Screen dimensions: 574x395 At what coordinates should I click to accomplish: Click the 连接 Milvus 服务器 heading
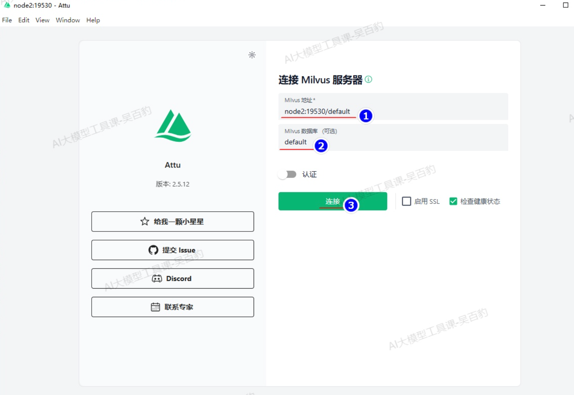320,80
